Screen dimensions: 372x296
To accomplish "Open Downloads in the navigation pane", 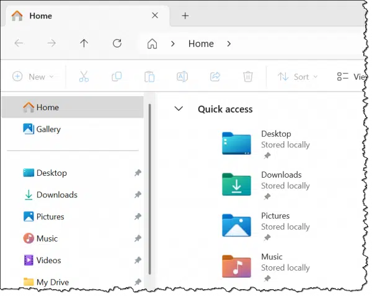I will pos(73,194).
